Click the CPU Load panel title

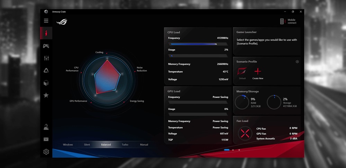(174, 32)
